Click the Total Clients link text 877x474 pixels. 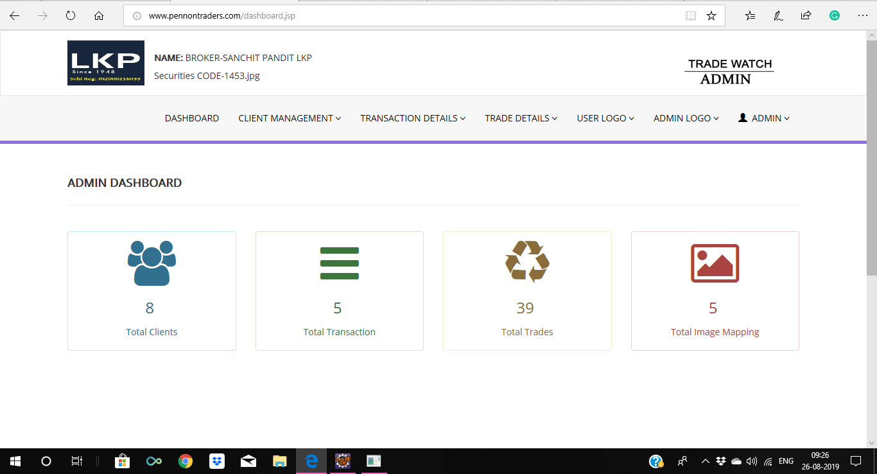tap(152, 332)
